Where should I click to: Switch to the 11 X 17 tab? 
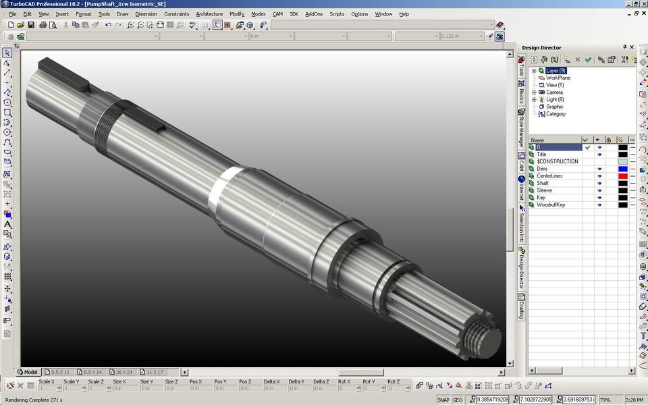154,372
